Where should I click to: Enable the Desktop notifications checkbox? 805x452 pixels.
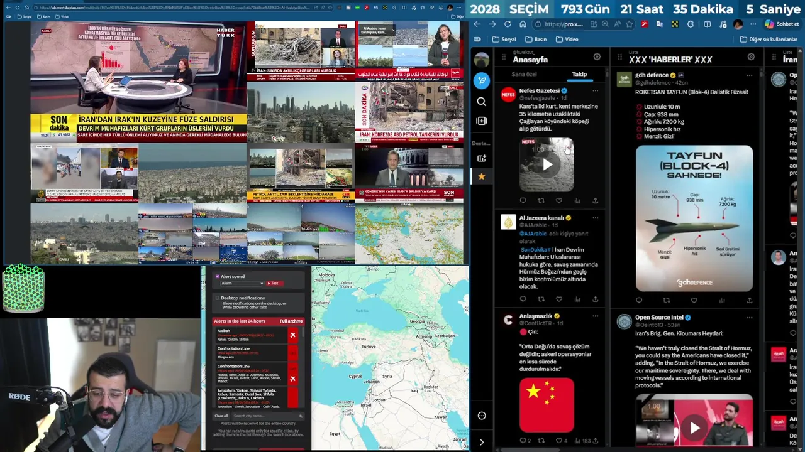pos(218,298)
